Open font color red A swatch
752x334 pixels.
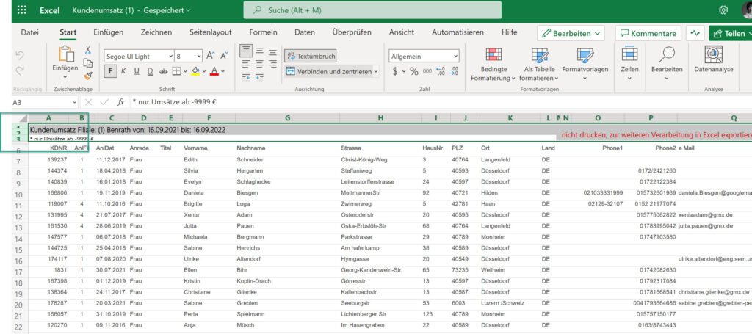click(x=214, y=71)
